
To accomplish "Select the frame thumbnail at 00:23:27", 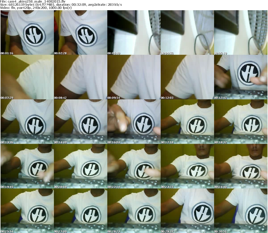I will [187, 166].
